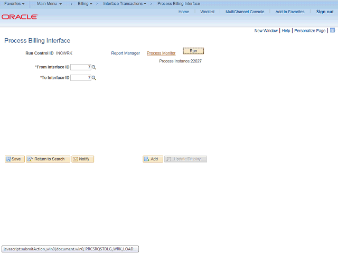This screenshot has width=338, height=254.
Task: Click the Add button
Action: 153,159
